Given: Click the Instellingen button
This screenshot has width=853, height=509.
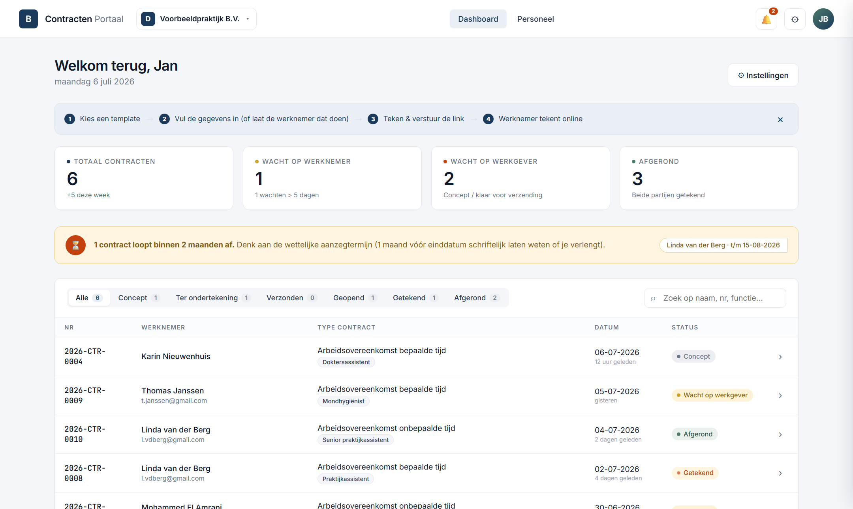Looking at the screenshot, I should (763, 75).
